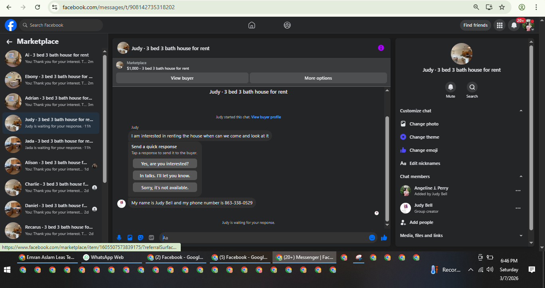
Task: Bookmark this page with the star
Action: (x=502, y=7)
